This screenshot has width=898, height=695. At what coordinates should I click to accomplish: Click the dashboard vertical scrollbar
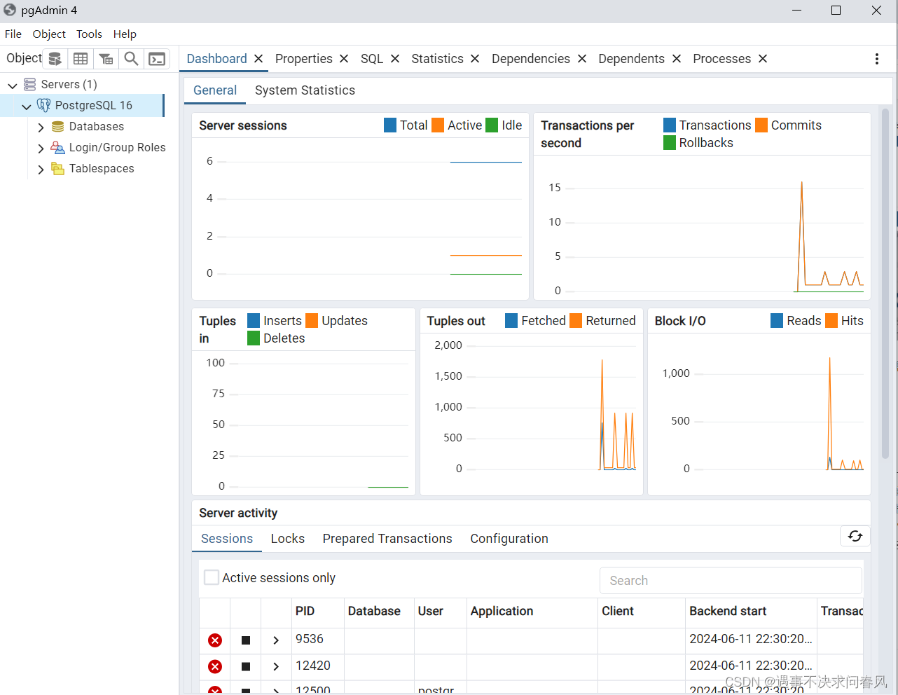[x=885, y=284]
